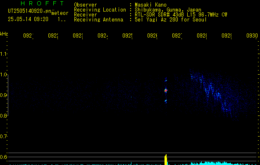Select the file name UT2505140920.pn
260x165 pixels.
tap(29, 11)
